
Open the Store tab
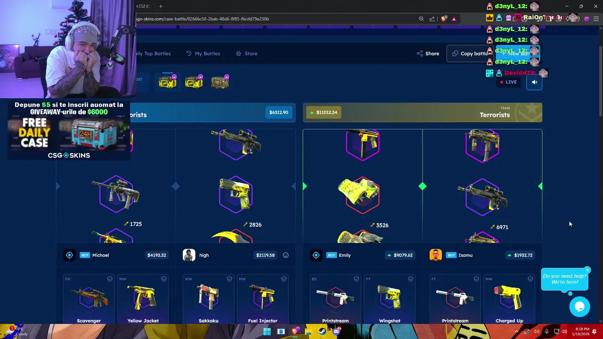[x=246, y=54]
